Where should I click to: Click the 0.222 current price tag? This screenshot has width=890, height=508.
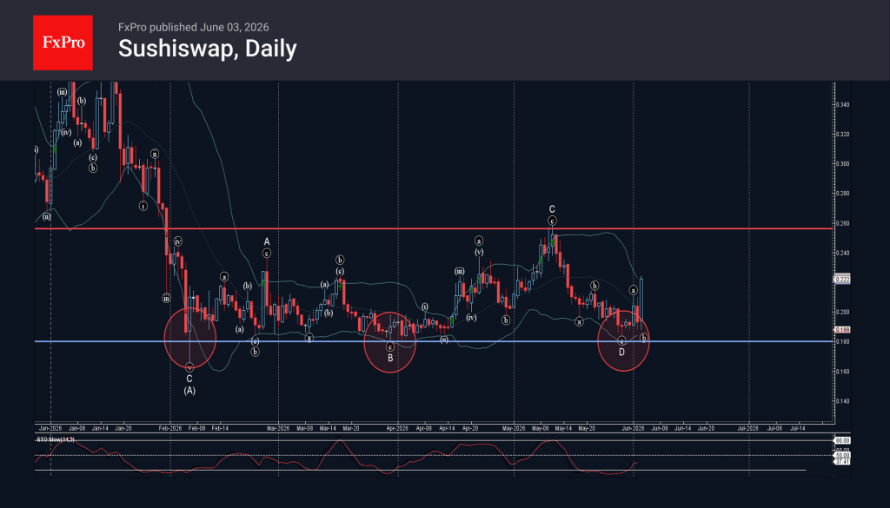pos(841,280)
